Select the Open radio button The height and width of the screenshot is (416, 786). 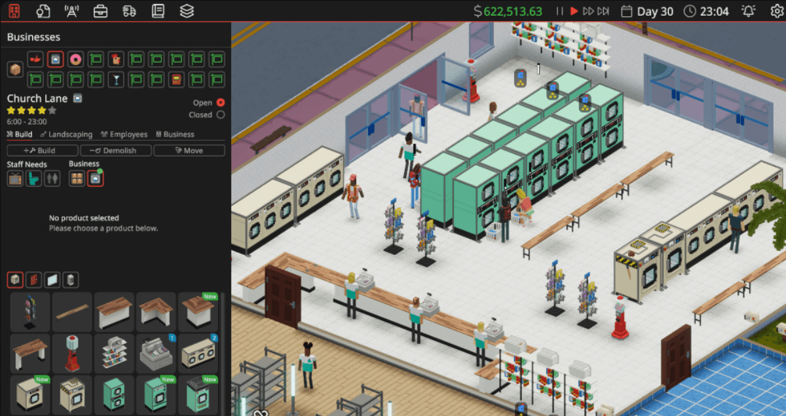(220, 103)
